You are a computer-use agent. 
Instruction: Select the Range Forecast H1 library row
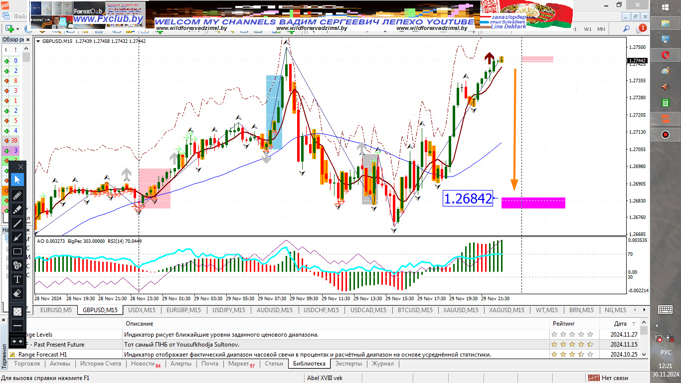(324, 354)
